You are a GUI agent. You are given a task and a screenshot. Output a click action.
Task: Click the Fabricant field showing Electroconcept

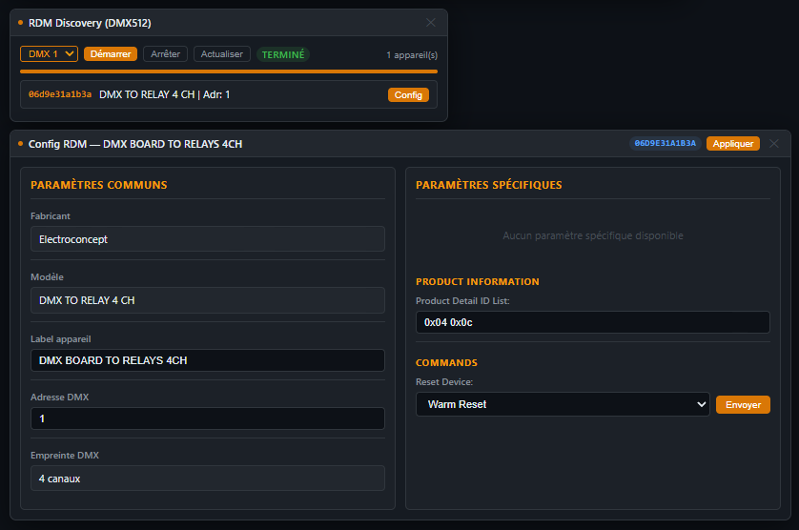[x=208, y=239]
